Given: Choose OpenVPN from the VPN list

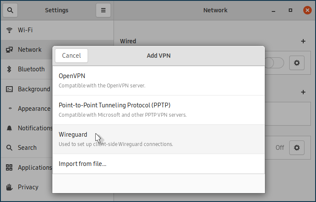Looking at the screenshot, I should [x=158, y=80].
